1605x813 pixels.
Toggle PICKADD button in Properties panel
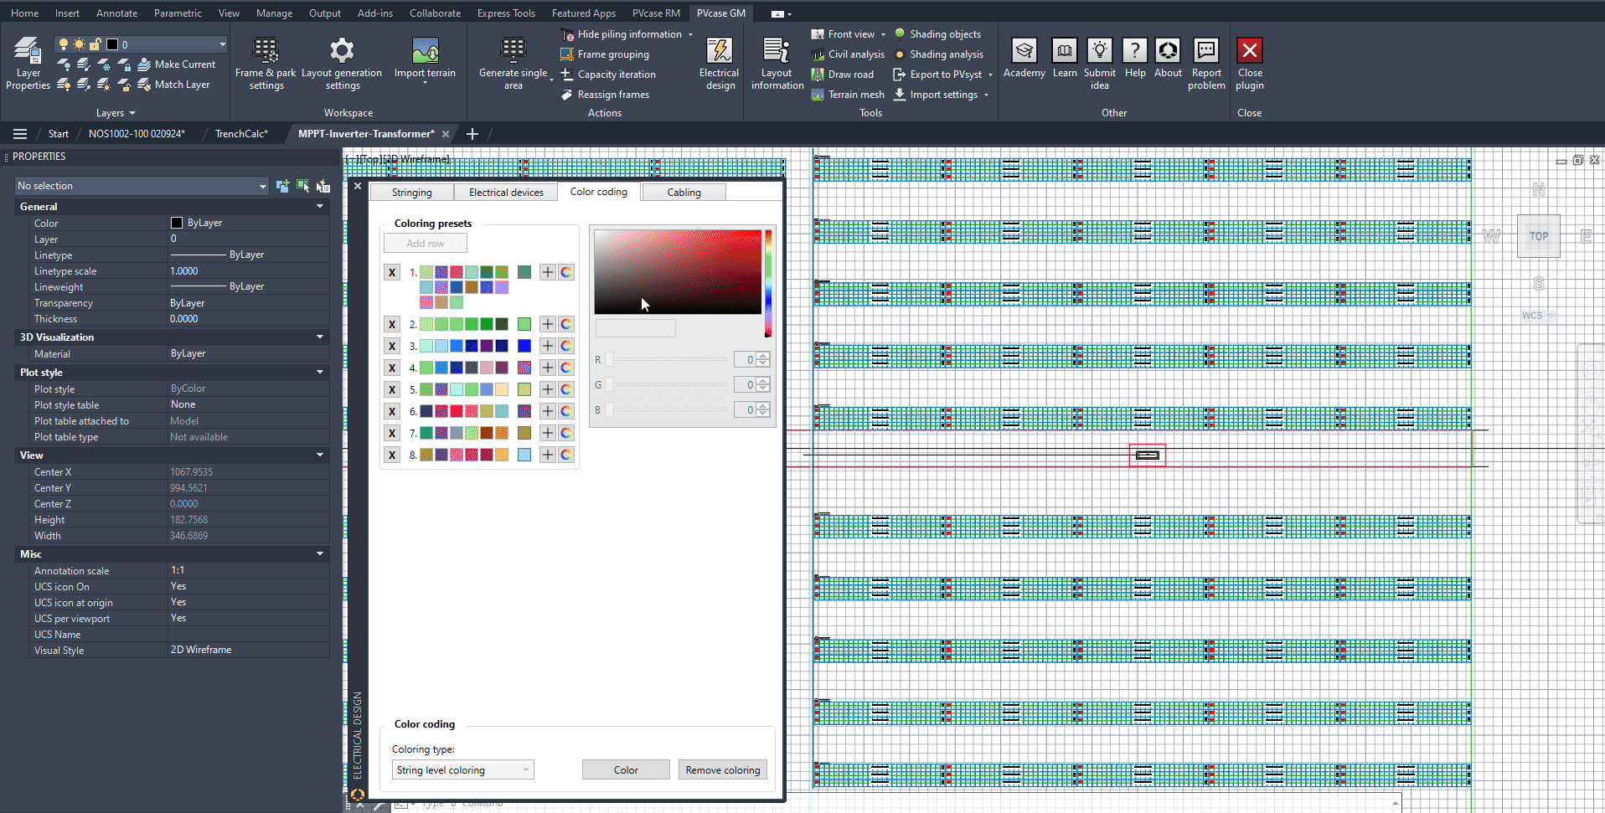point(282,186)
